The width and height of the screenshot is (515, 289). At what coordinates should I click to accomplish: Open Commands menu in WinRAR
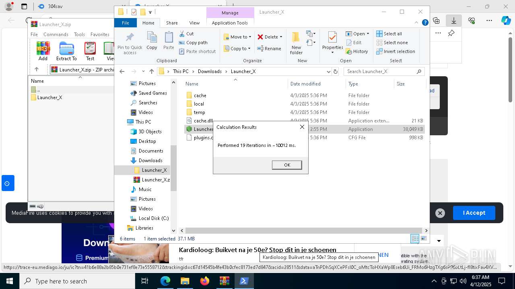56,35
